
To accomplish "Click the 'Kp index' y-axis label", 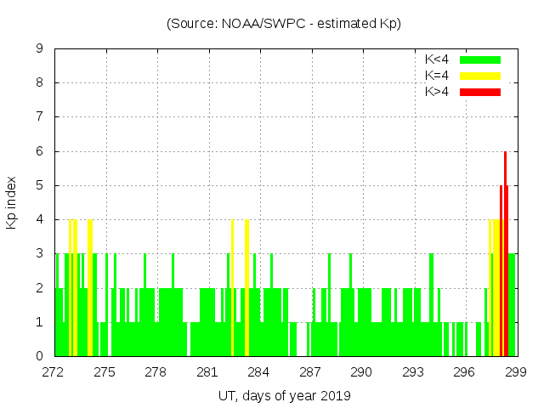I will (x=12, y=202).
